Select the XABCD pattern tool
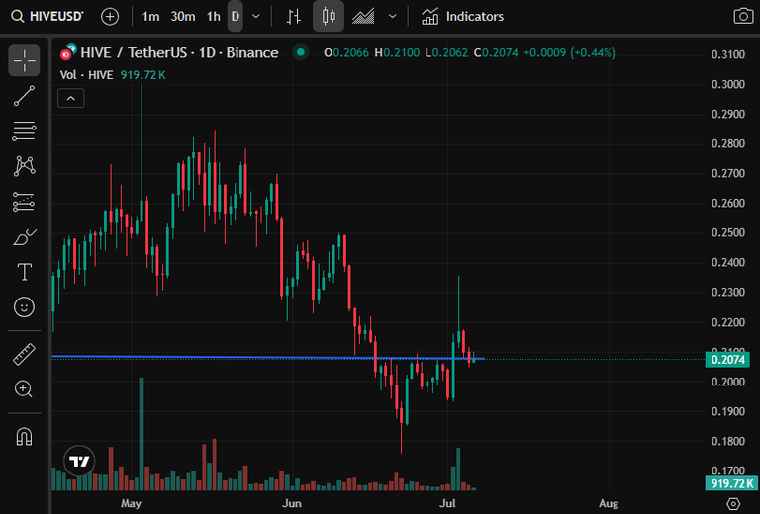Viewport: 760px width, 514px height. click(x=24, y=166)
